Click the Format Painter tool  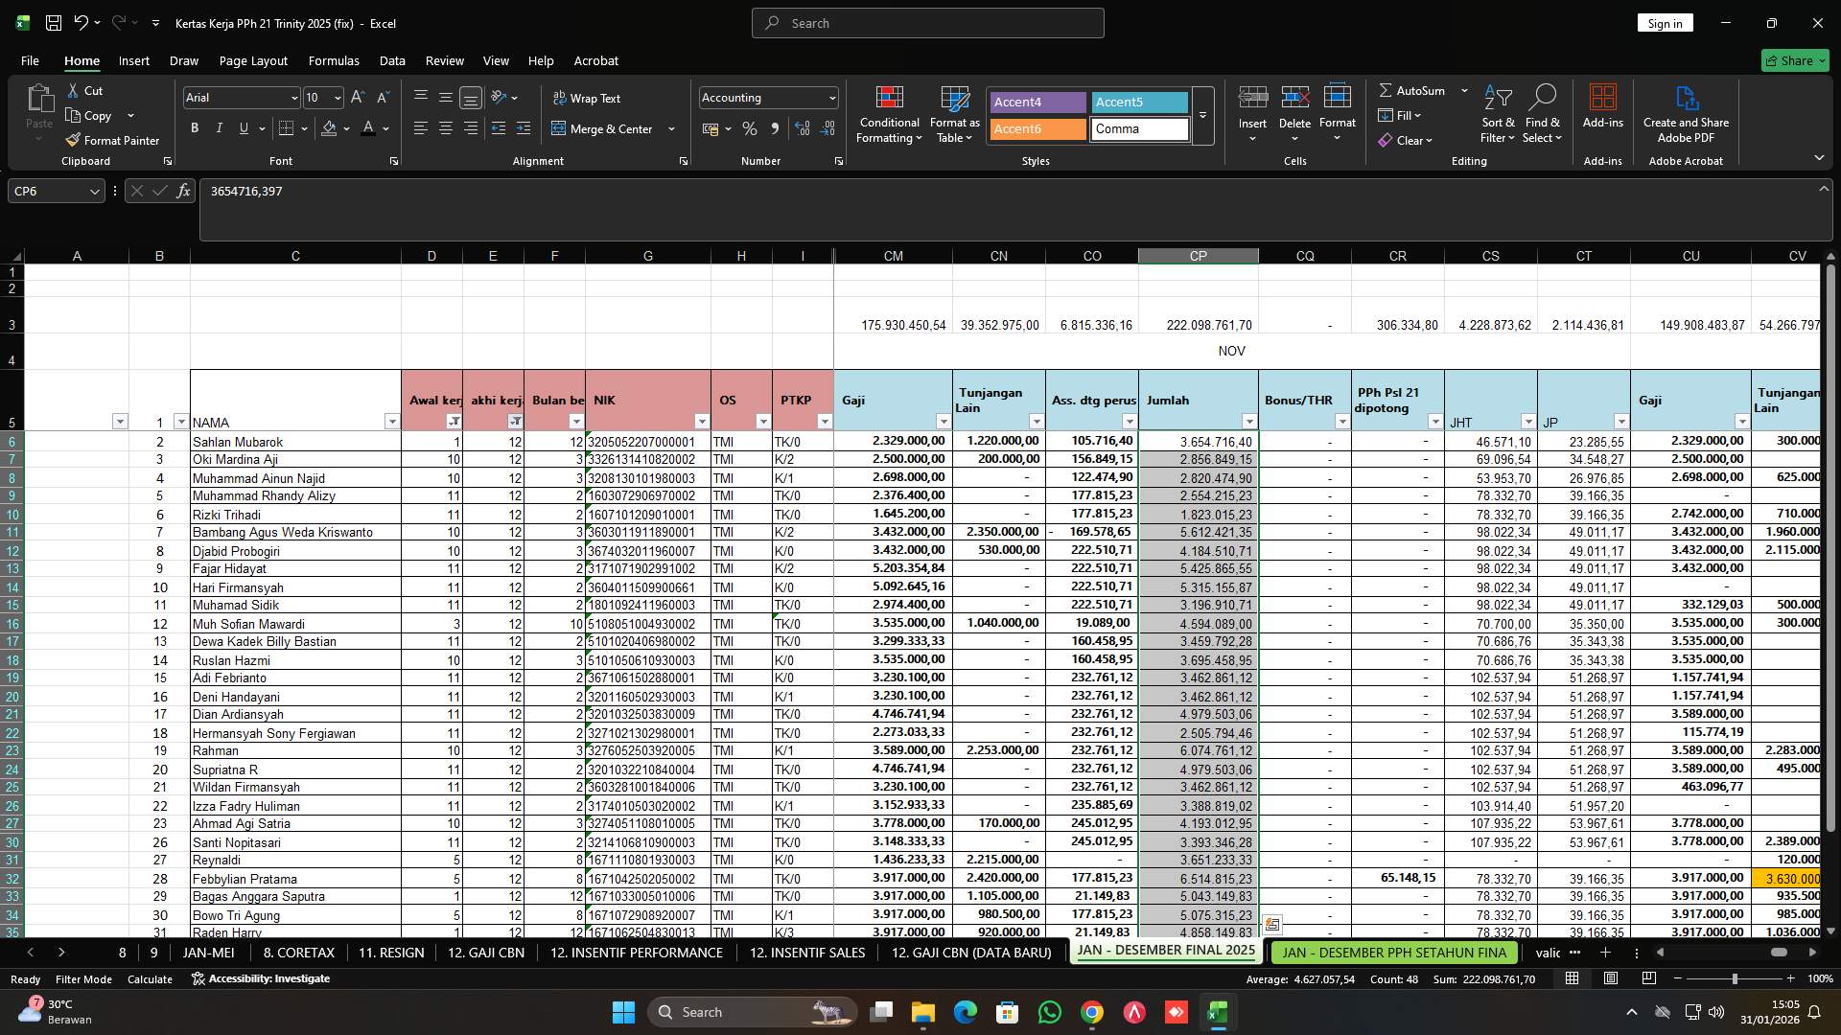point(112,140)
